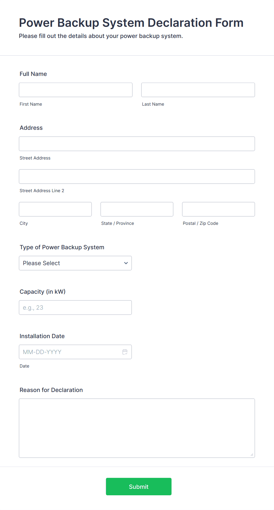Click the Last Name input field
274x510 pixels.
click(198, 90)
